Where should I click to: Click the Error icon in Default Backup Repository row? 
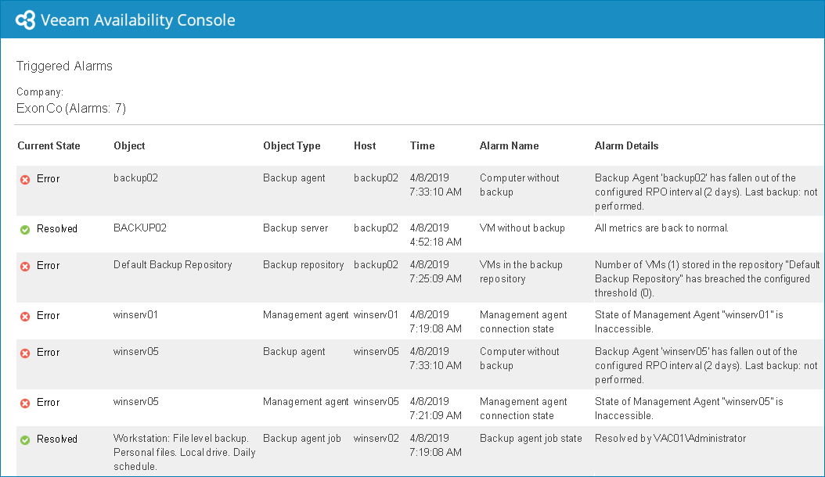click(x=25, y=267)
